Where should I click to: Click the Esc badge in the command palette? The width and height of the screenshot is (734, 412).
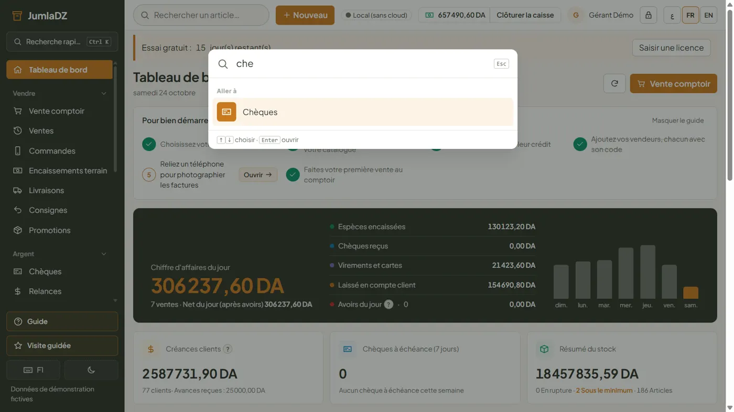tap(501, 63)
